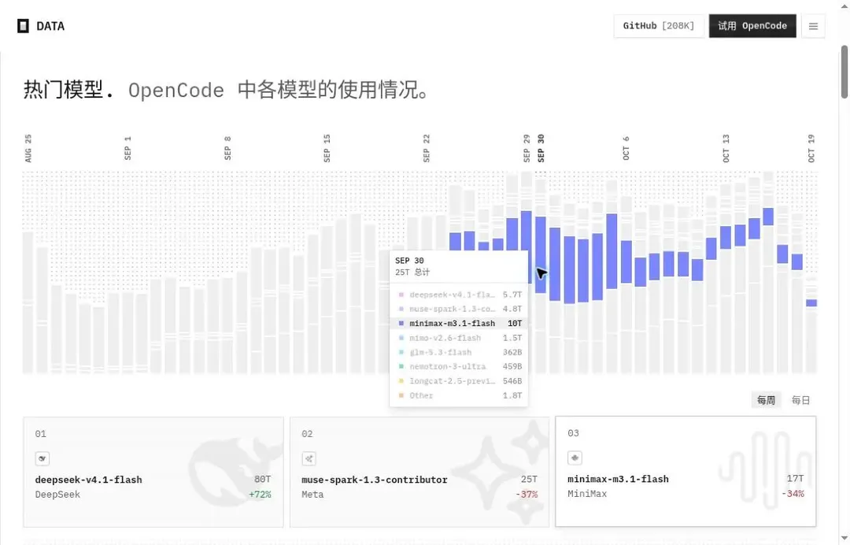Click the minimax-m3.1-flash swatch in the tooltip

tap(401, 323)
